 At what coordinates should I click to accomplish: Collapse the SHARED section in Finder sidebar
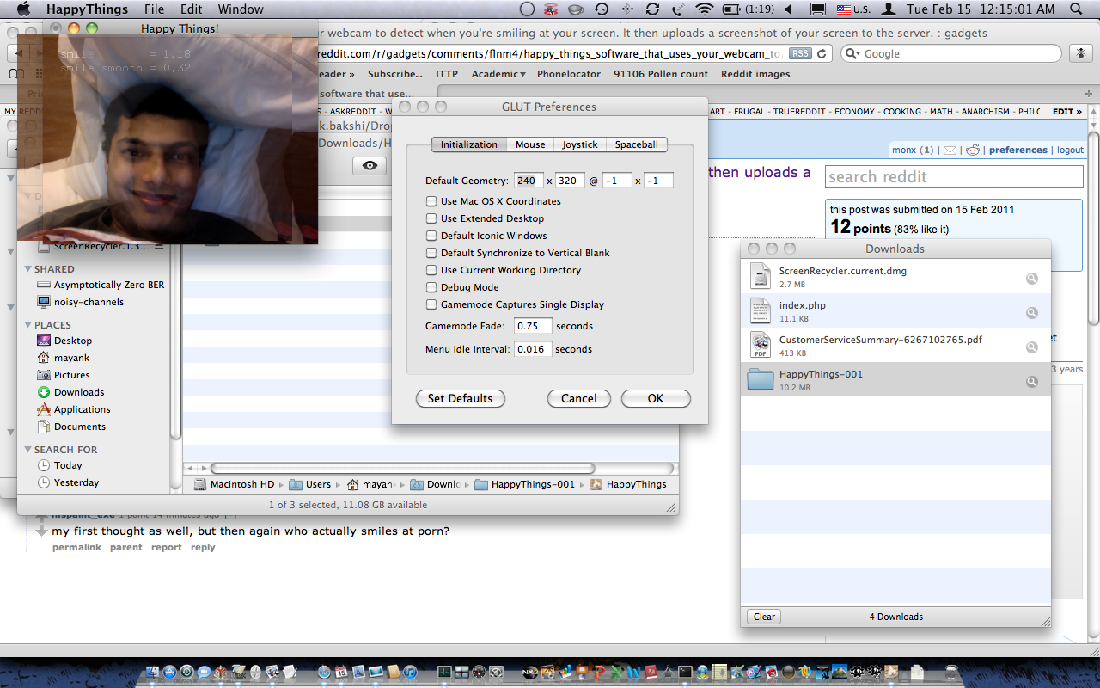click(x=27, y=269)
